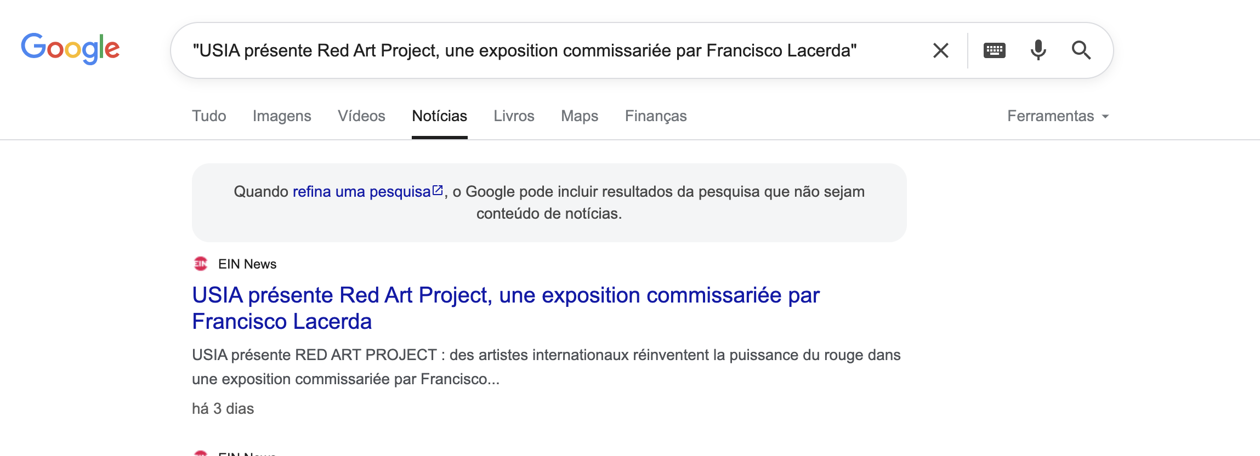Start voice search with microphone icon
Image resolution: width=1260 pixels, height=456 pixels.
click(1038, 50)
